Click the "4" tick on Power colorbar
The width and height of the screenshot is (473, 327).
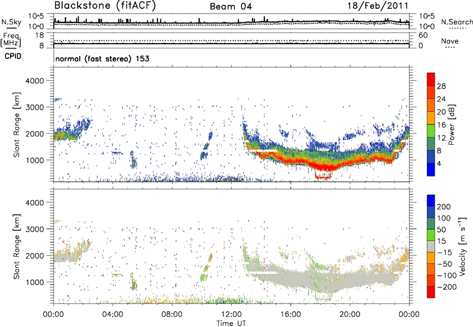tap(439, 163)
